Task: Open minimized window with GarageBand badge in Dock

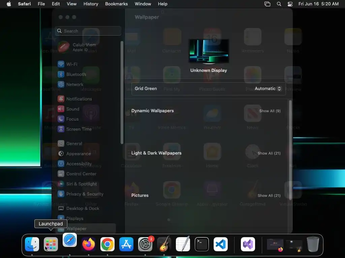Action: (x=294, y=245)
